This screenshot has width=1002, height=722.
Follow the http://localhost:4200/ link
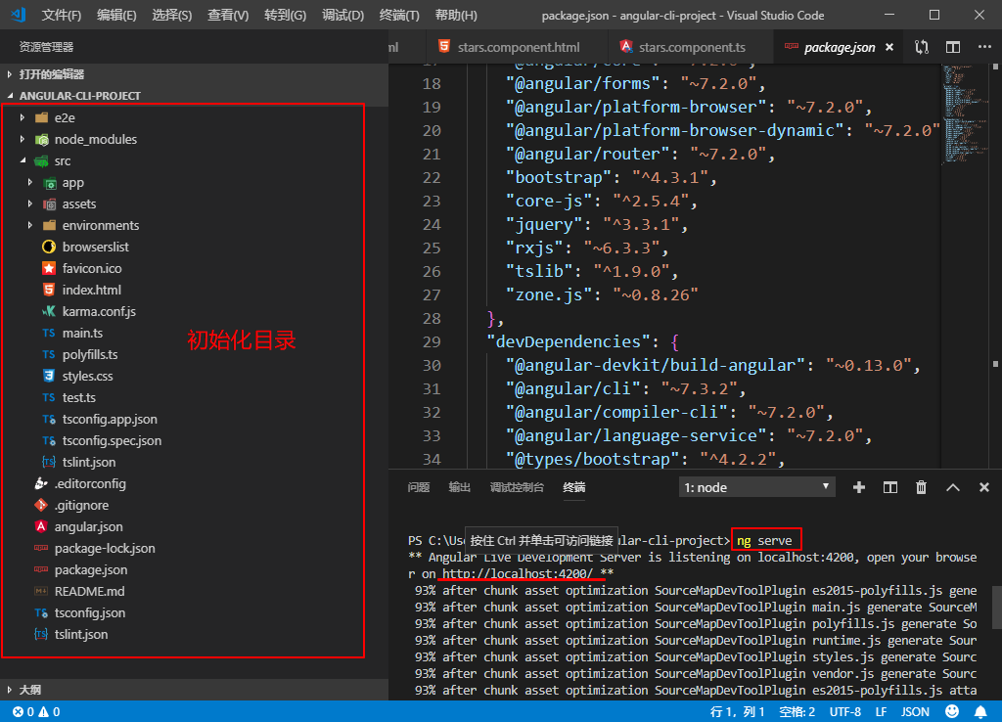click(x=518, y=573)
